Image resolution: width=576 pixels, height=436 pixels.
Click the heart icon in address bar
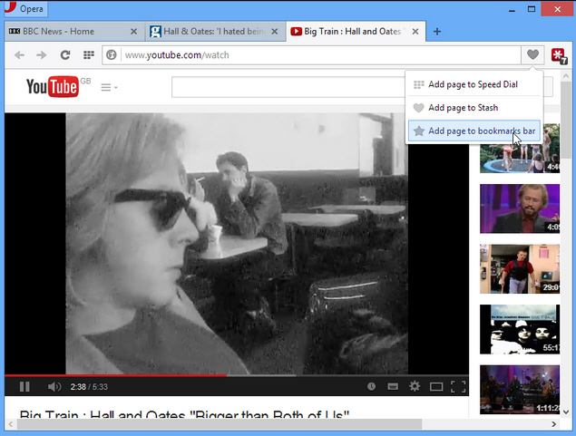click(532, 54)
